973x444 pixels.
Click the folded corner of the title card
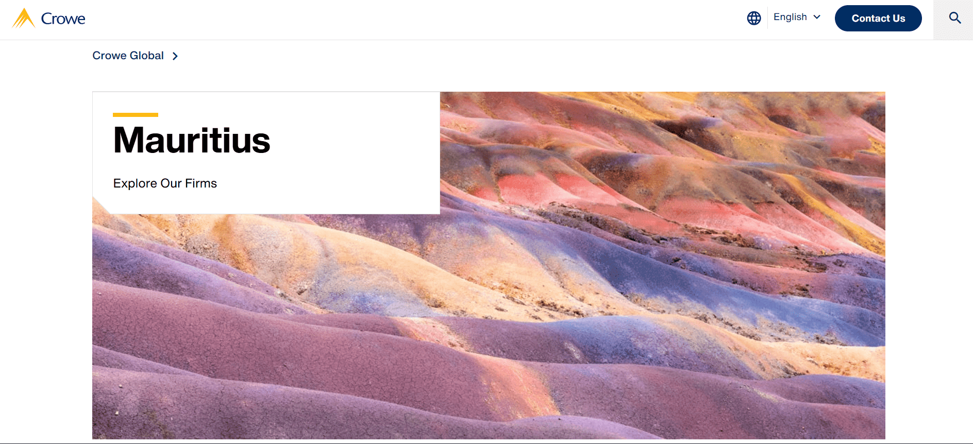(x=101, y=205)
